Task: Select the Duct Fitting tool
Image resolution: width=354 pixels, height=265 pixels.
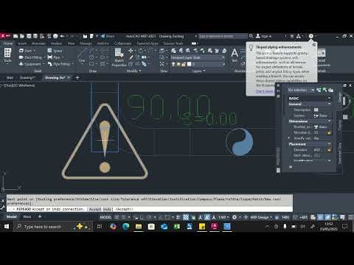Action: [x=30, y=57]
